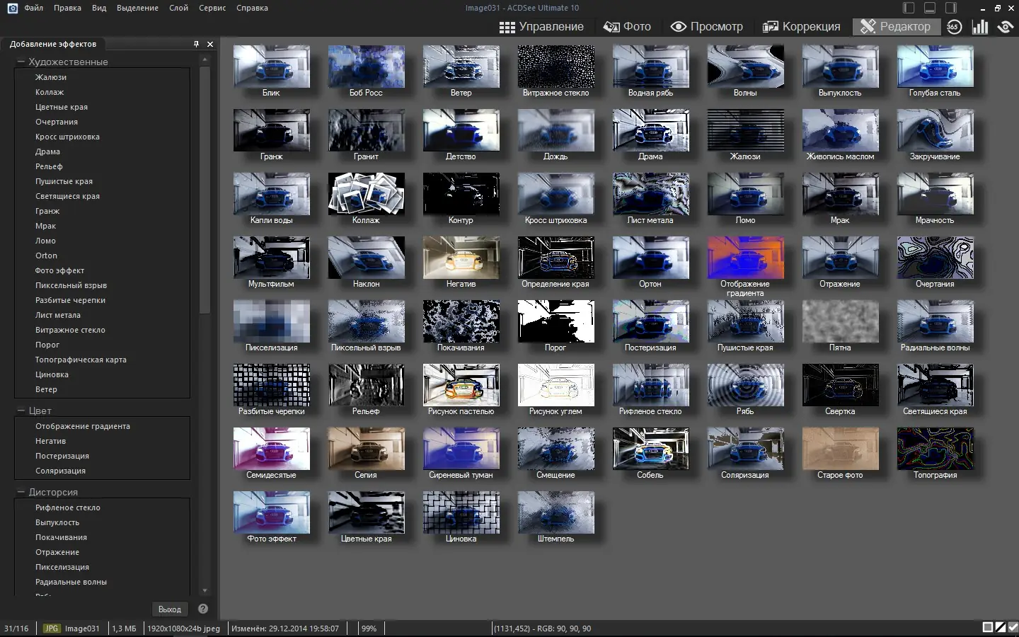Click the ACDSee application icon in title bar
The width and height of the screenshot is (1019, 637).
[12, 8]
